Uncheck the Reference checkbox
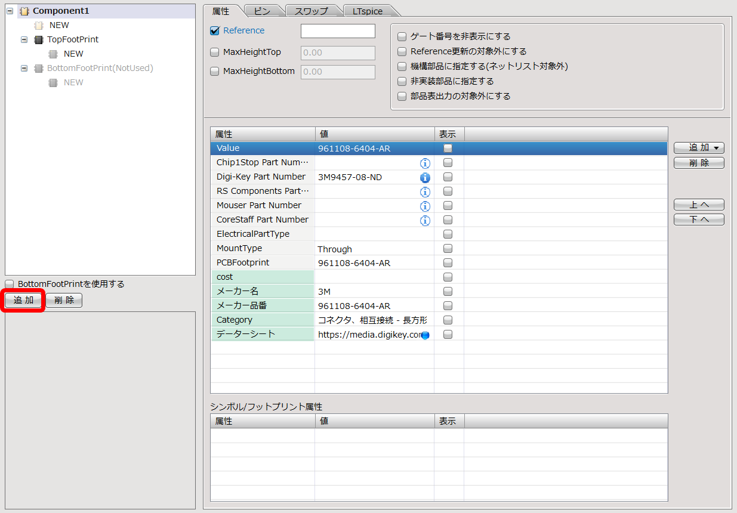 tap(215, 31)
